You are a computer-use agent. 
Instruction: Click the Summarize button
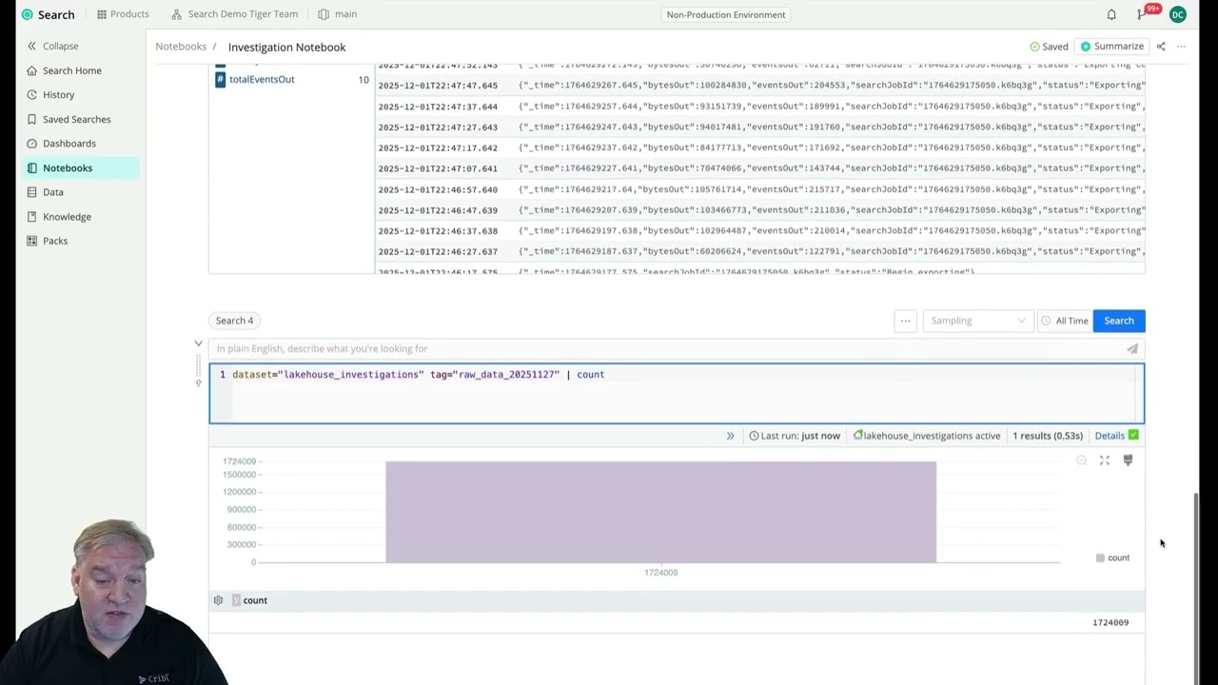click(x=1111, y=47)
